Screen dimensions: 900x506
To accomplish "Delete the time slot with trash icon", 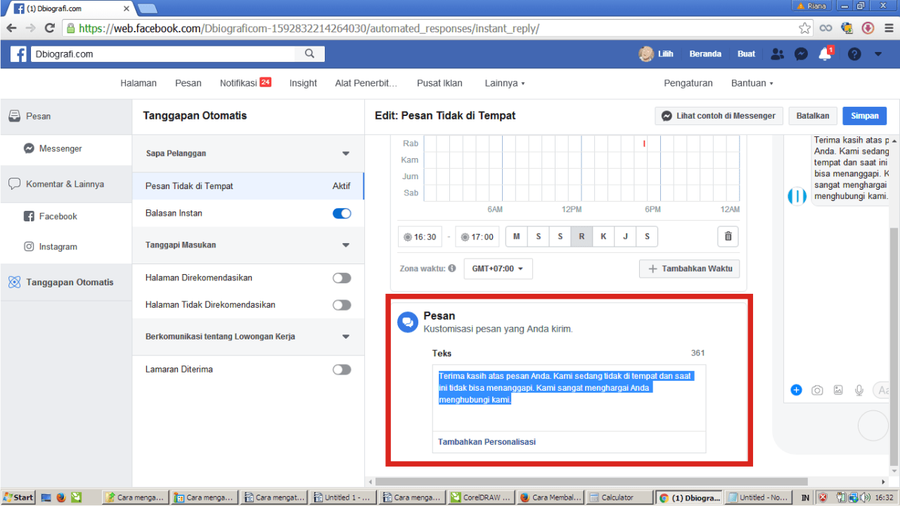I will tap(728, 237).
